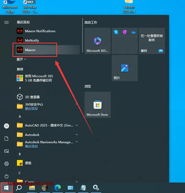The height and width of the screenshot is (193, 185).
Task: Click the 浏览 group header
Action: point(88,86)
